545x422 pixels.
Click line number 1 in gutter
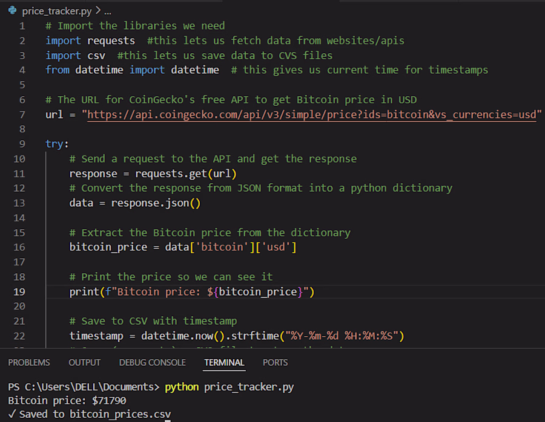22,26
